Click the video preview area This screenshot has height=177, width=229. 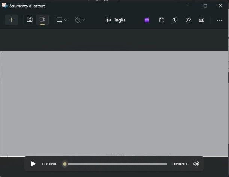tap(114, 103)
